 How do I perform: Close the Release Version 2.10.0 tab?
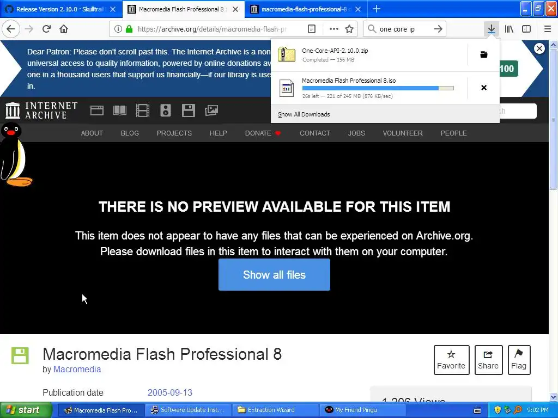113,9
